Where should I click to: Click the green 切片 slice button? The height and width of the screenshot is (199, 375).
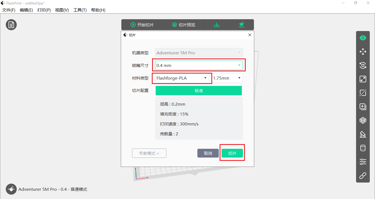coord(232,153)
